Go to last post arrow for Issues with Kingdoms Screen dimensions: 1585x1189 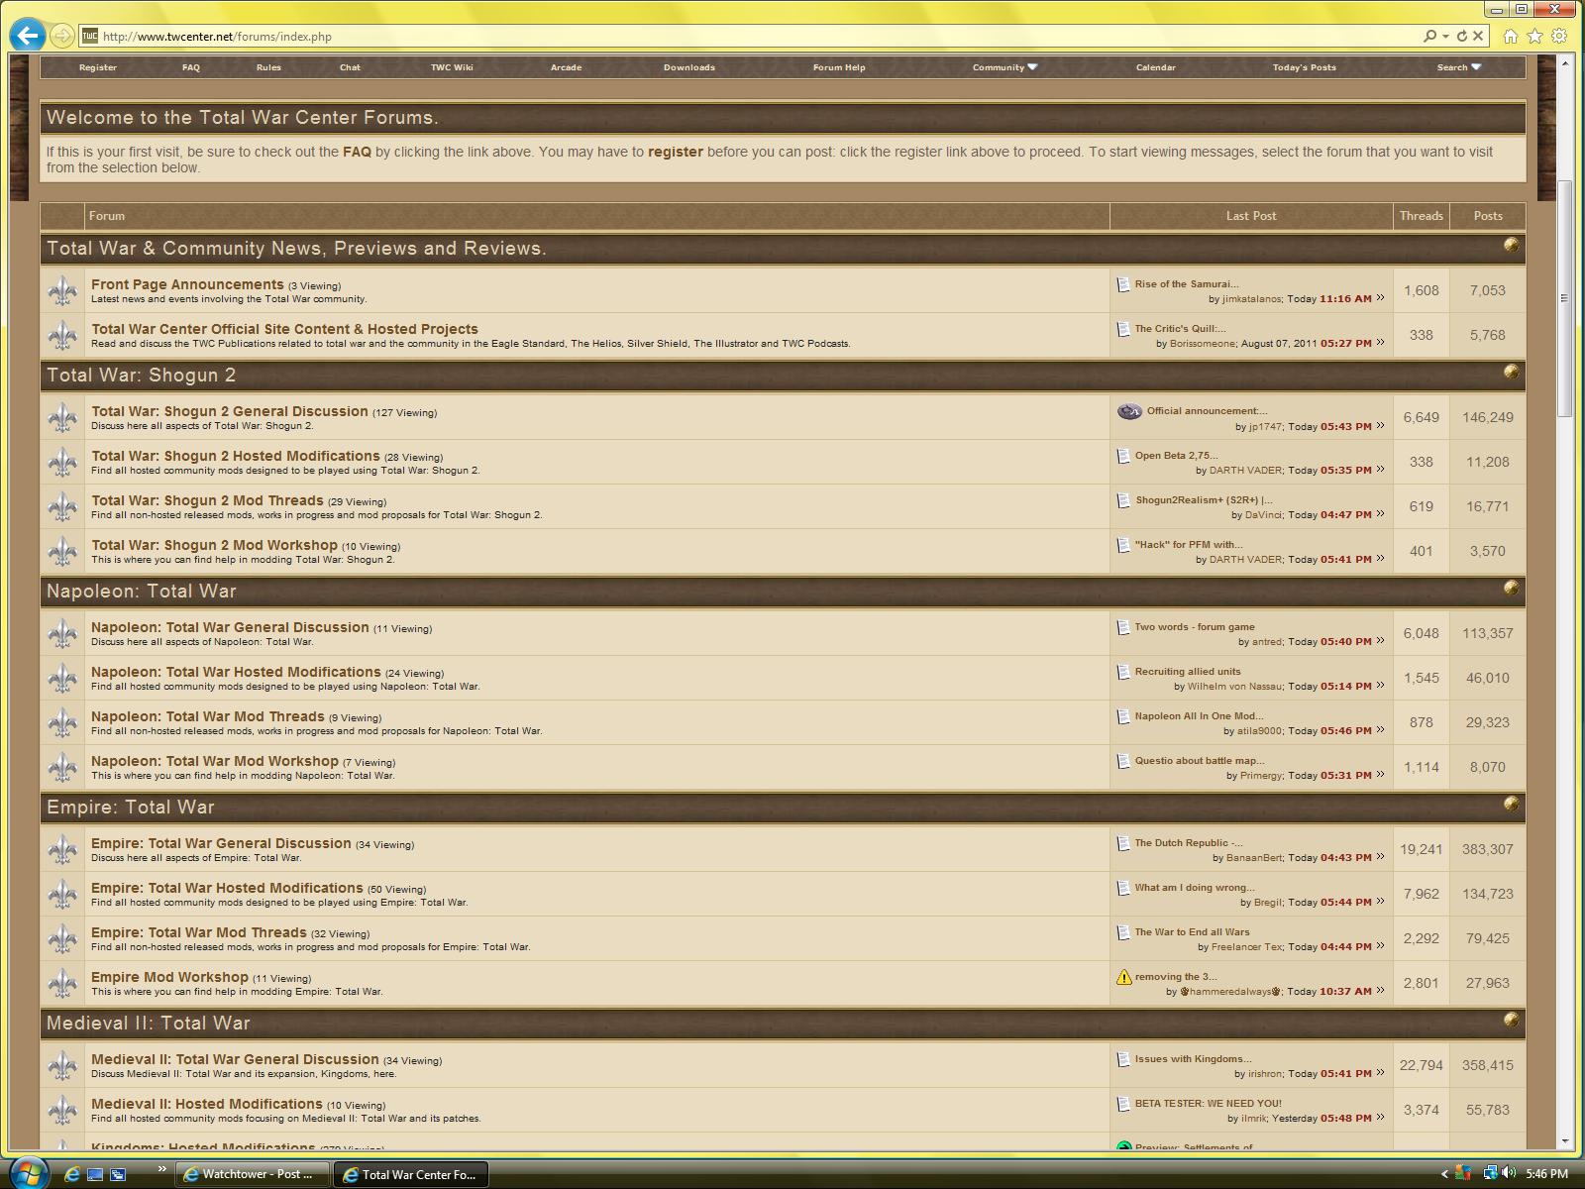1380,1073
